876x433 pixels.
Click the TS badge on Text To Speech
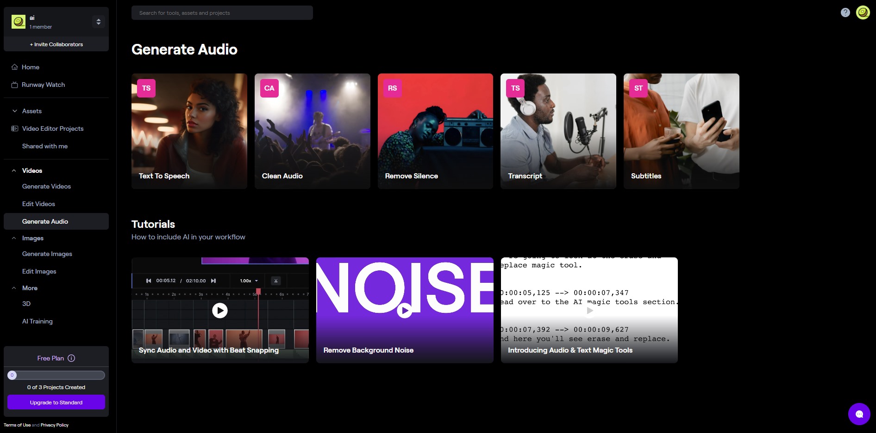[146, 88]
